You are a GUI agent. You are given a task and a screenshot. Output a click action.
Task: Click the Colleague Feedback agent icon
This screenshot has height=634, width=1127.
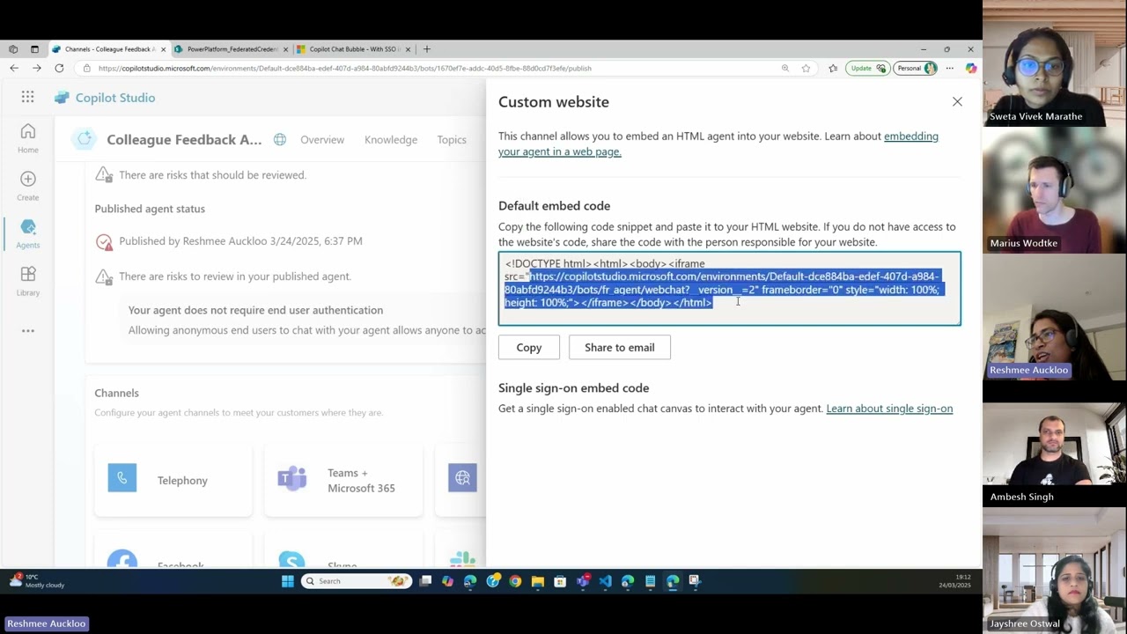[x=85, y=139]
